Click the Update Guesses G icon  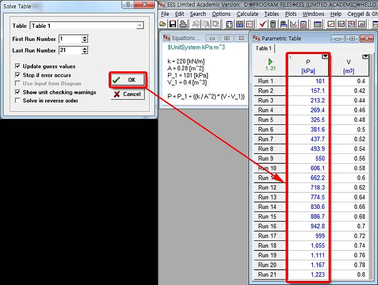click(303, 24)
